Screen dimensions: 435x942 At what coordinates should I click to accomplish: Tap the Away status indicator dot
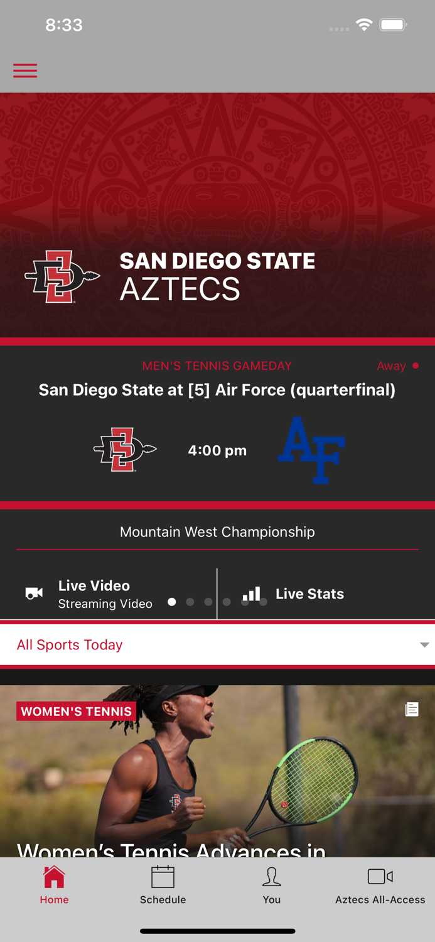416,365
